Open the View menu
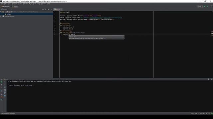 [9, 4]
